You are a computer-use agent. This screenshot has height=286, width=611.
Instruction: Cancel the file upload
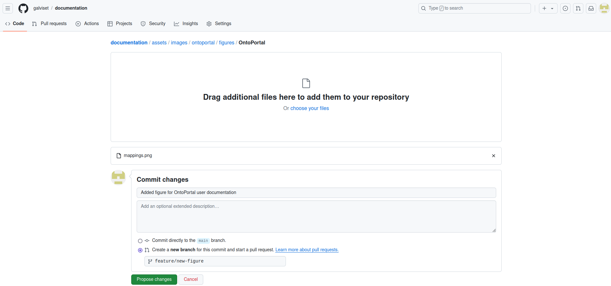(191, 279)
